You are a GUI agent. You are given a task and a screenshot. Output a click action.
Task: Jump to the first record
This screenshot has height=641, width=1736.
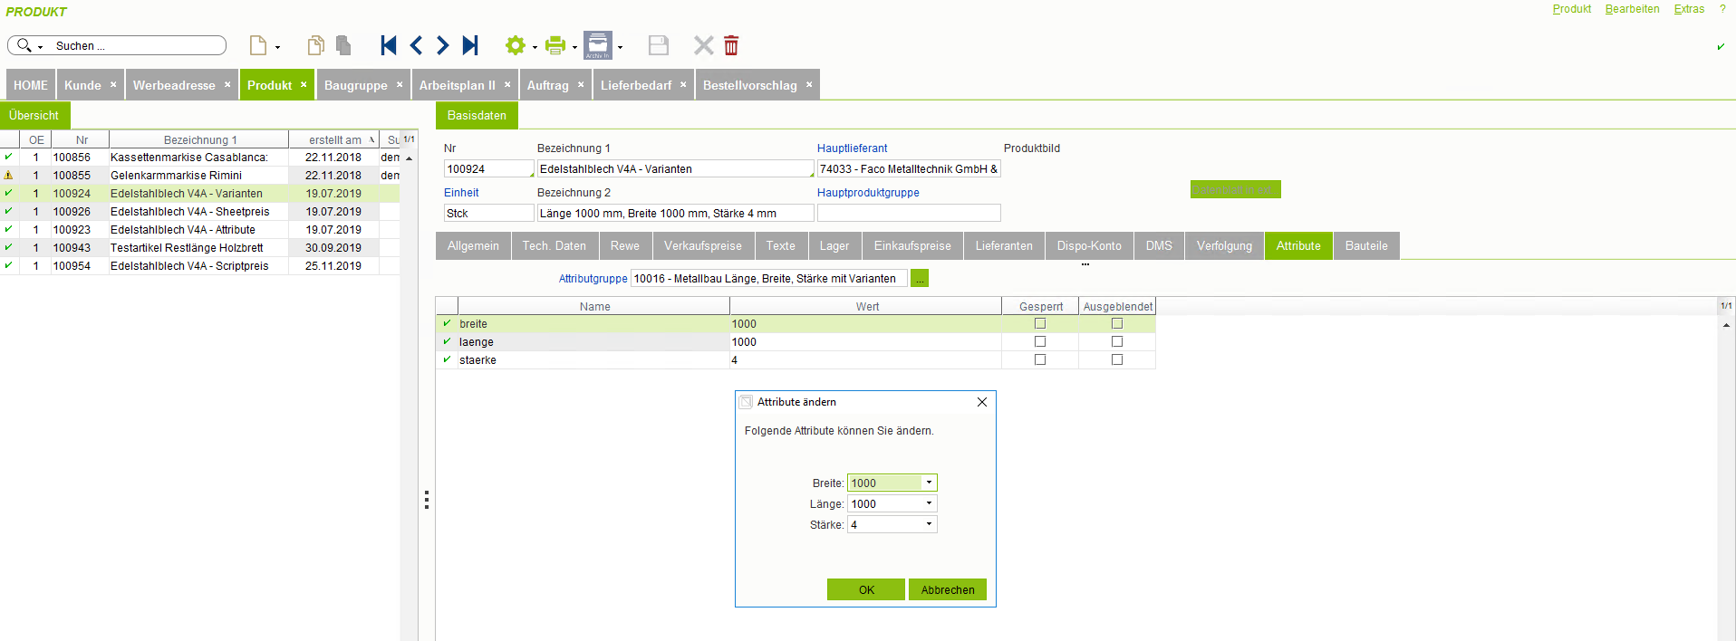389,45
